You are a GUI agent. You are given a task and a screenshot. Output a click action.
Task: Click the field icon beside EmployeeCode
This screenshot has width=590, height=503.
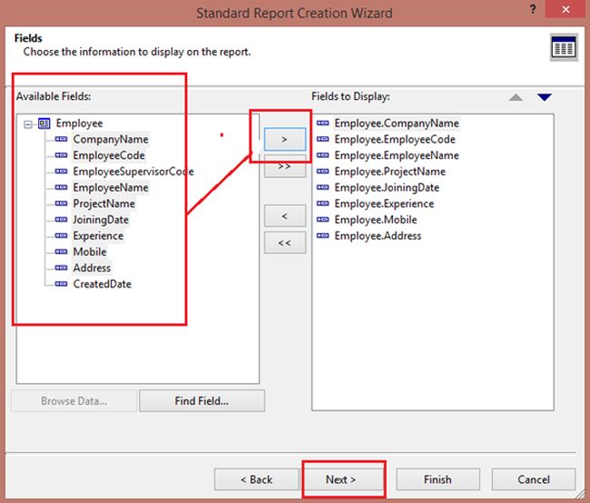tap(61, 155)
